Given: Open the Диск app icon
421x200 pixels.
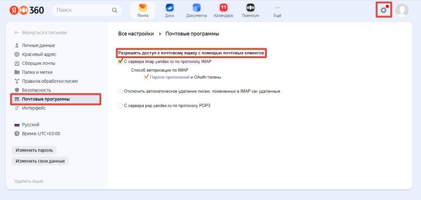Looking at the screenshot, I should tap(170, 10).
